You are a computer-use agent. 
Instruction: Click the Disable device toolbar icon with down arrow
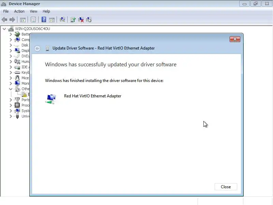pyautogui.click(x=89, y=20)
